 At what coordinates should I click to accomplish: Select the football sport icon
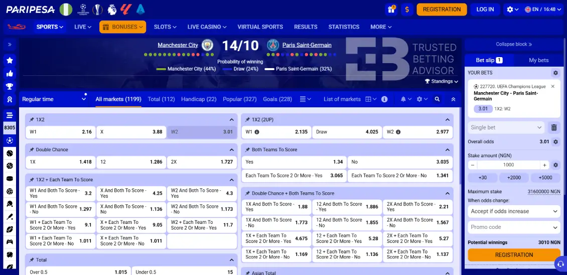click(x=10, y=140)
